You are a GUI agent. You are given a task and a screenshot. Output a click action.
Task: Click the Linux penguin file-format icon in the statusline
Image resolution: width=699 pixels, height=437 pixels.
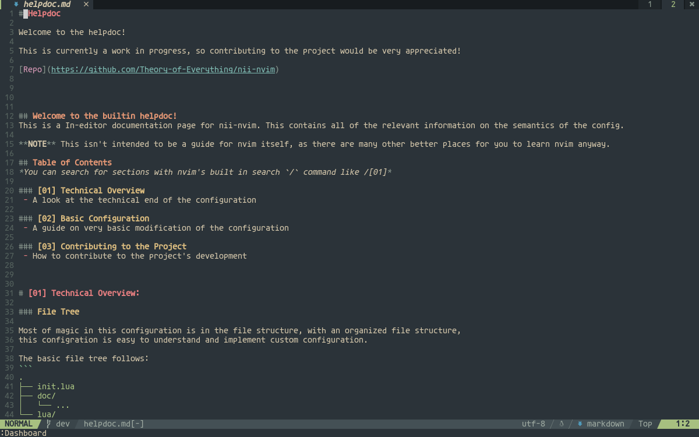[x=562, y=424]
